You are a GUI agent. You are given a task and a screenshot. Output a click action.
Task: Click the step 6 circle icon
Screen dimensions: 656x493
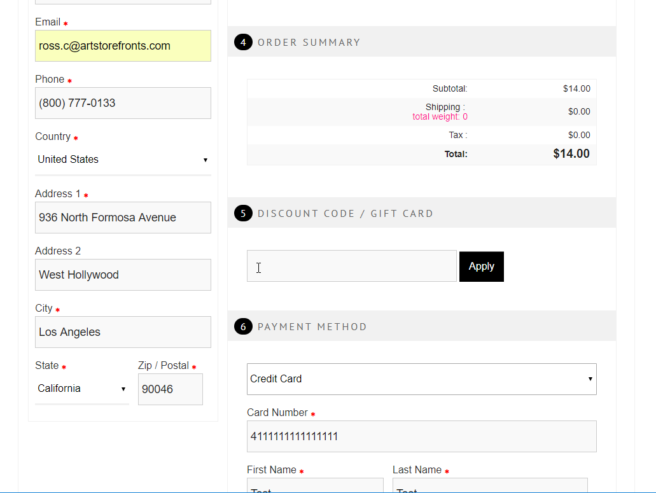(243, 326)
